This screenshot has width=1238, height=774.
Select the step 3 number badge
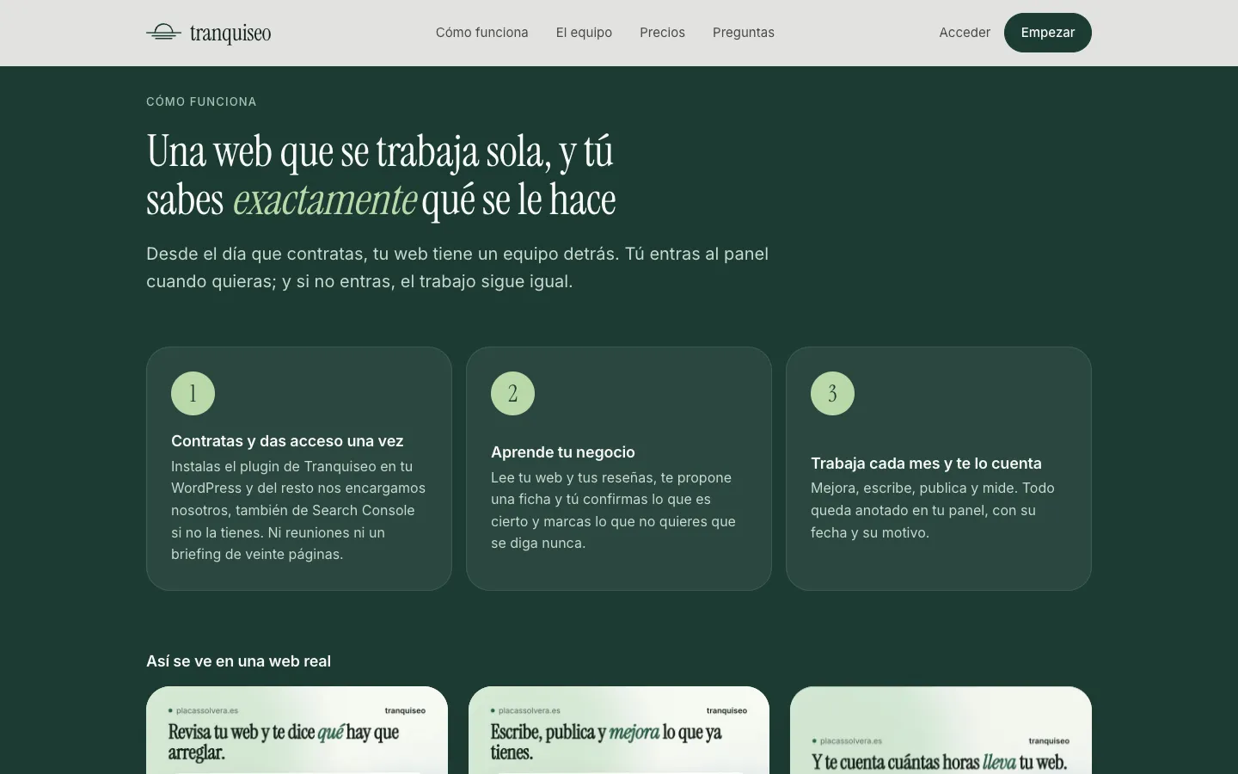[x=832, y=393]
